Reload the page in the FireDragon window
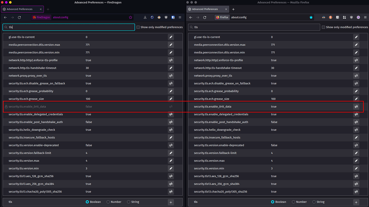The height and width of the screenshot is (207, 369). click(x=19, y=17)
